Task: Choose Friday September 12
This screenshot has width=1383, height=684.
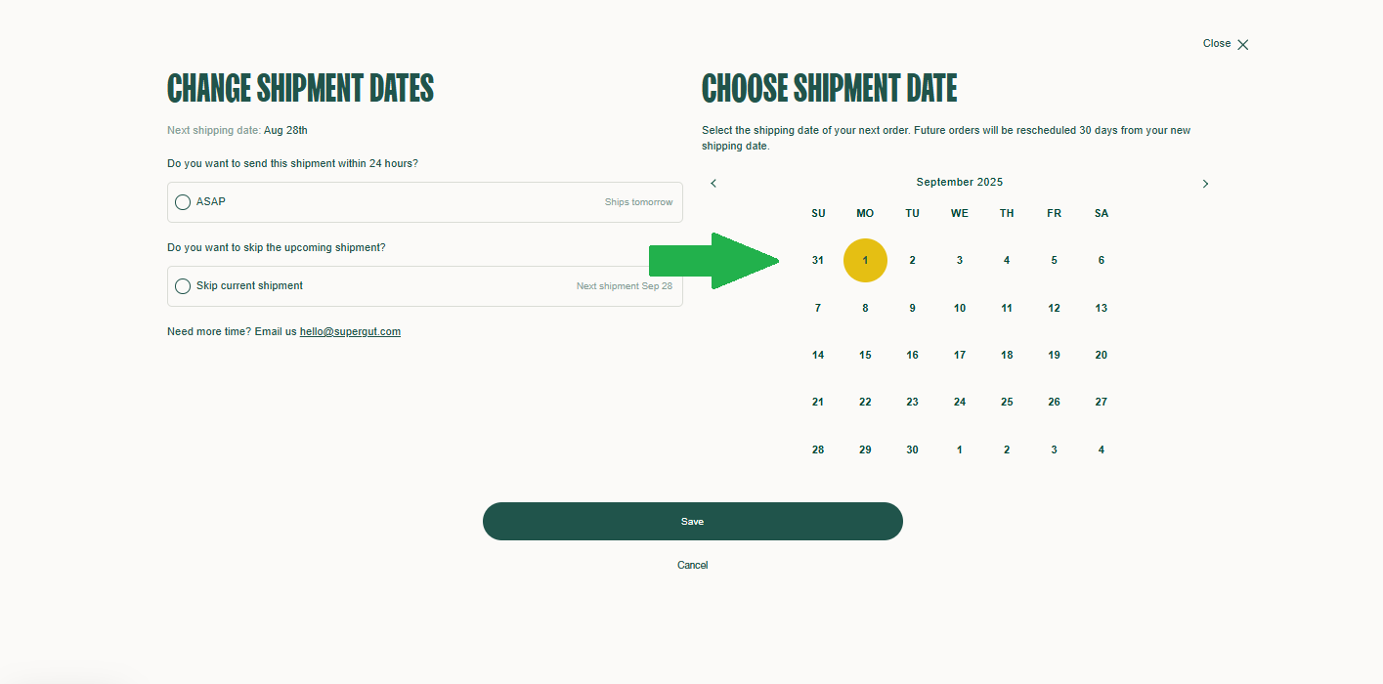Action: (1054, 309)
